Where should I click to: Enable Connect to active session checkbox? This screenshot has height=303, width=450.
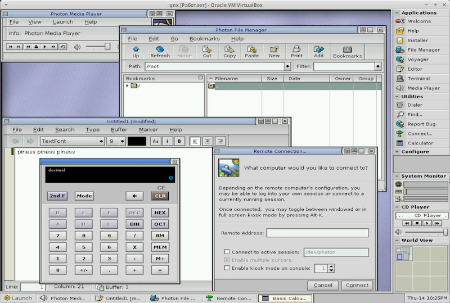coord(227,252)
